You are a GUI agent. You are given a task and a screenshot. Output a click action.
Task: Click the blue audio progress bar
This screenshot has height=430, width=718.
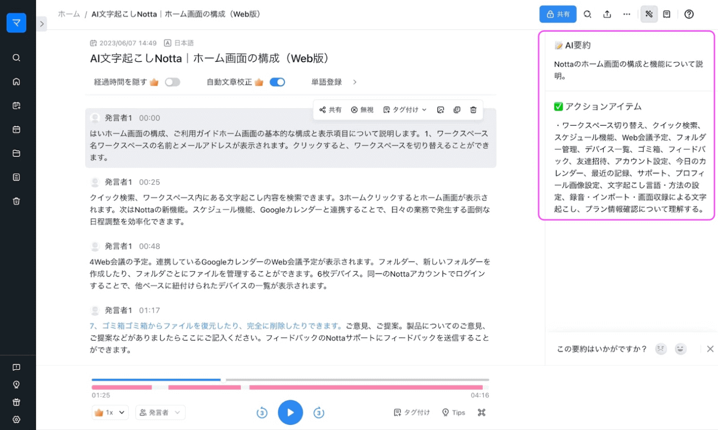(x=156, y=380)
